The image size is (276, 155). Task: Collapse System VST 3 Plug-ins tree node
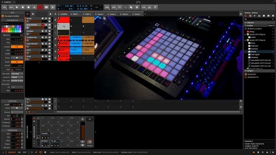[245, 40]
